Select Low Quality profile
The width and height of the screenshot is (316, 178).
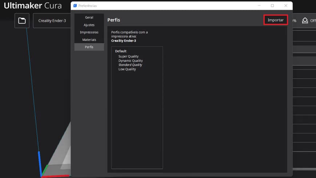[127, 69]
